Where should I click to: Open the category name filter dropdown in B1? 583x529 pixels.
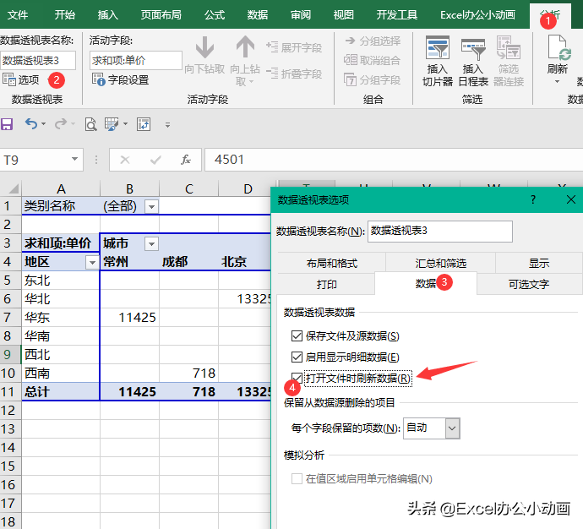[152, 206]
